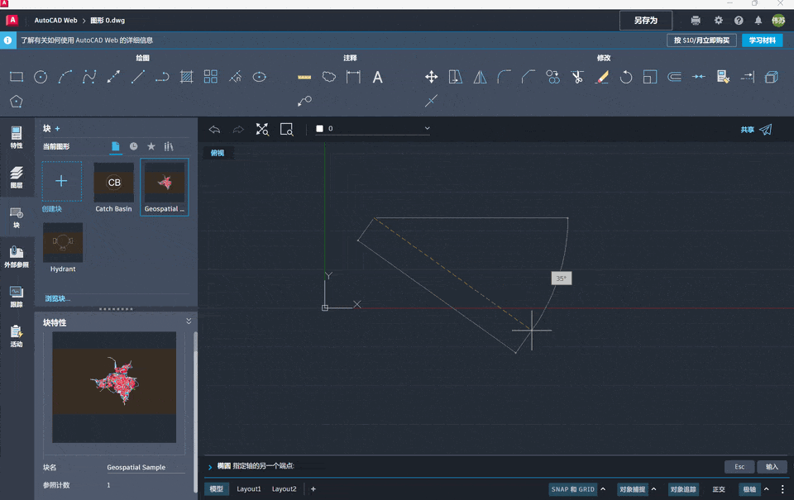This screenshot has height=500, width=794.
Task: Select the Rectangle draw tool
Action: pyautogui.click(x=17, y=77)
